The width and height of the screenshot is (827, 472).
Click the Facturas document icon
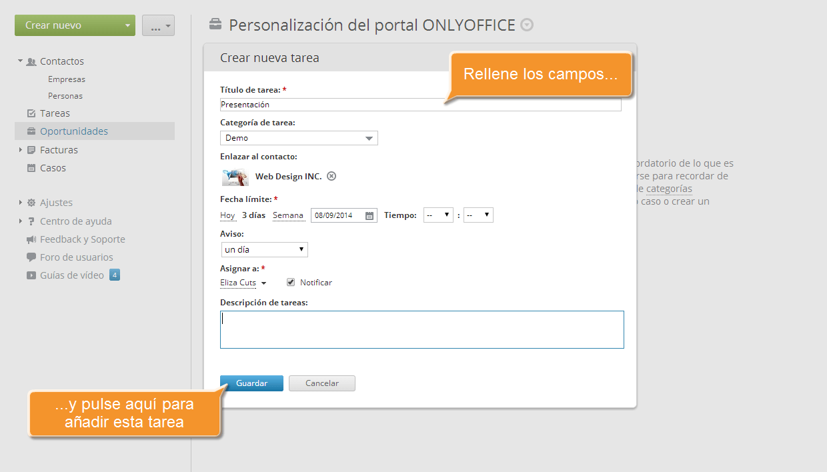tap(31, 150)
